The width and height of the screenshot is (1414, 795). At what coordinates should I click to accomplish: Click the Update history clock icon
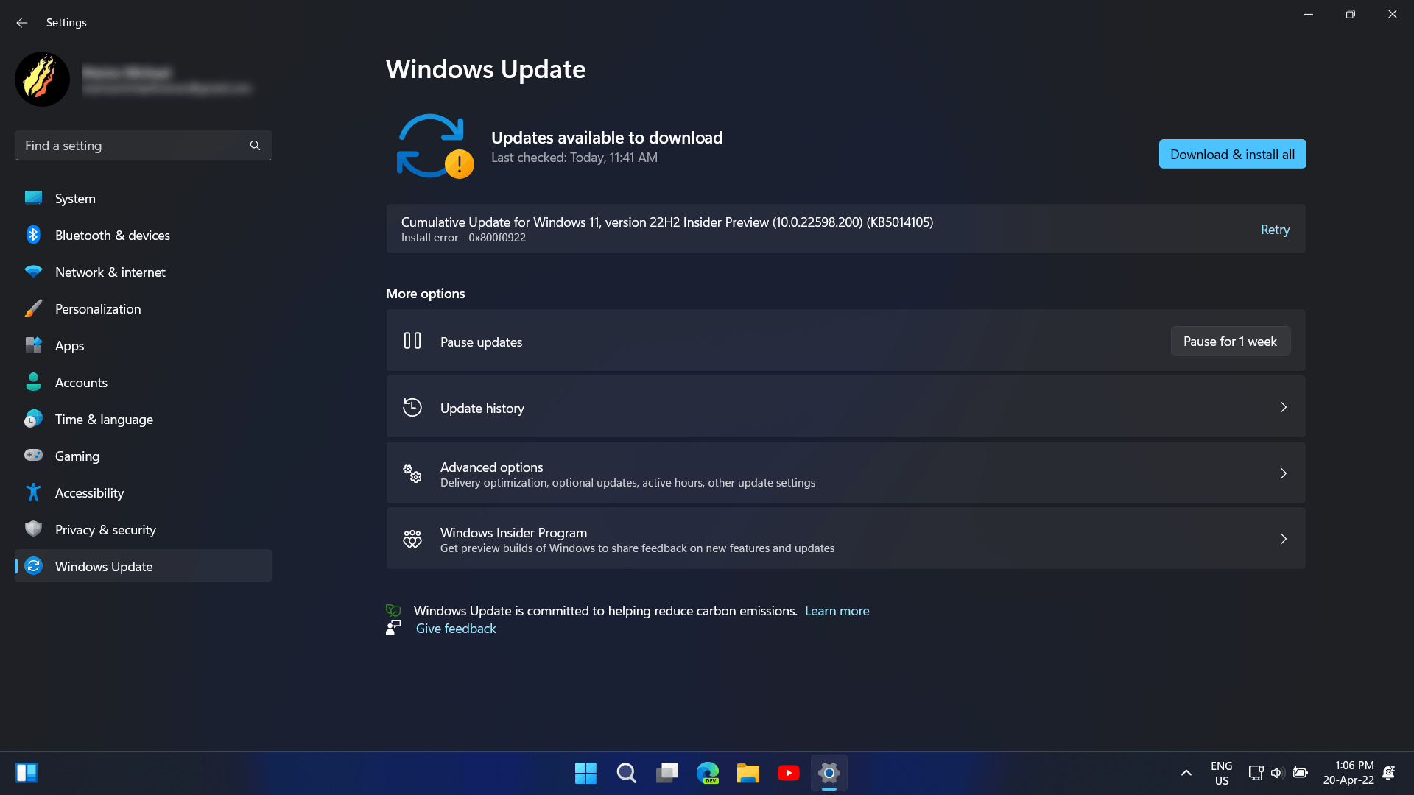412,407
